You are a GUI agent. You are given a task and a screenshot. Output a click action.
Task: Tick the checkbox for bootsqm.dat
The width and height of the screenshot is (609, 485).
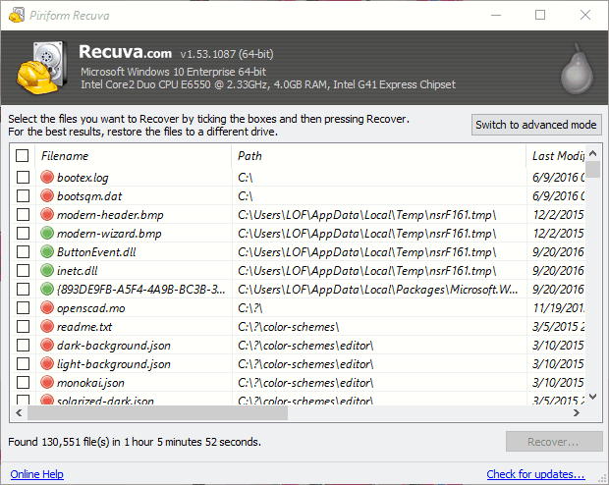pos(23,195)
